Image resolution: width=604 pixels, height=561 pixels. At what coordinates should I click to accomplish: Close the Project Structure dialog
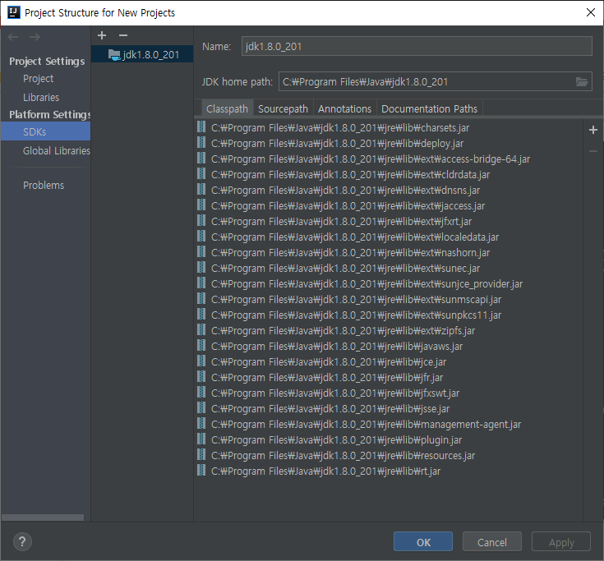tap(591, 12)
